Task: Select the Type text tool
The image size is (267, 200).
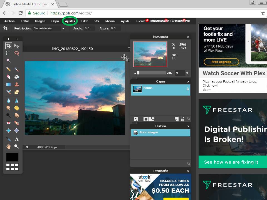Action: [x=16, y=139]
